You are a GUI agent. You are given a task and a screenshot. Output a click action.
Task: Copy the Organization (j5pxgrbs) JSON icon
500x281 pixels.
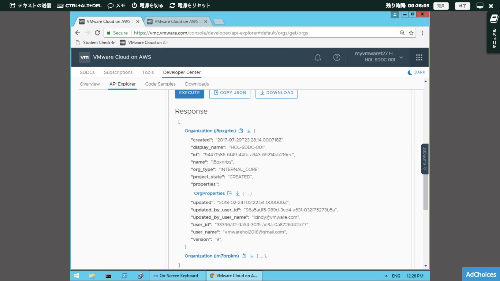tap(240, 131)
